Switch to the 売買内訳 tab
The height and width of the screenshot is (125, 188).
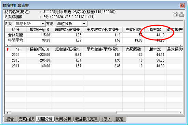(26, 119)
